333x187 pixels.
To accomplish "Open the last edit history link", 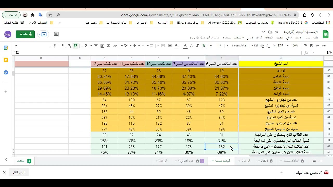I will (x=204, y=38).
